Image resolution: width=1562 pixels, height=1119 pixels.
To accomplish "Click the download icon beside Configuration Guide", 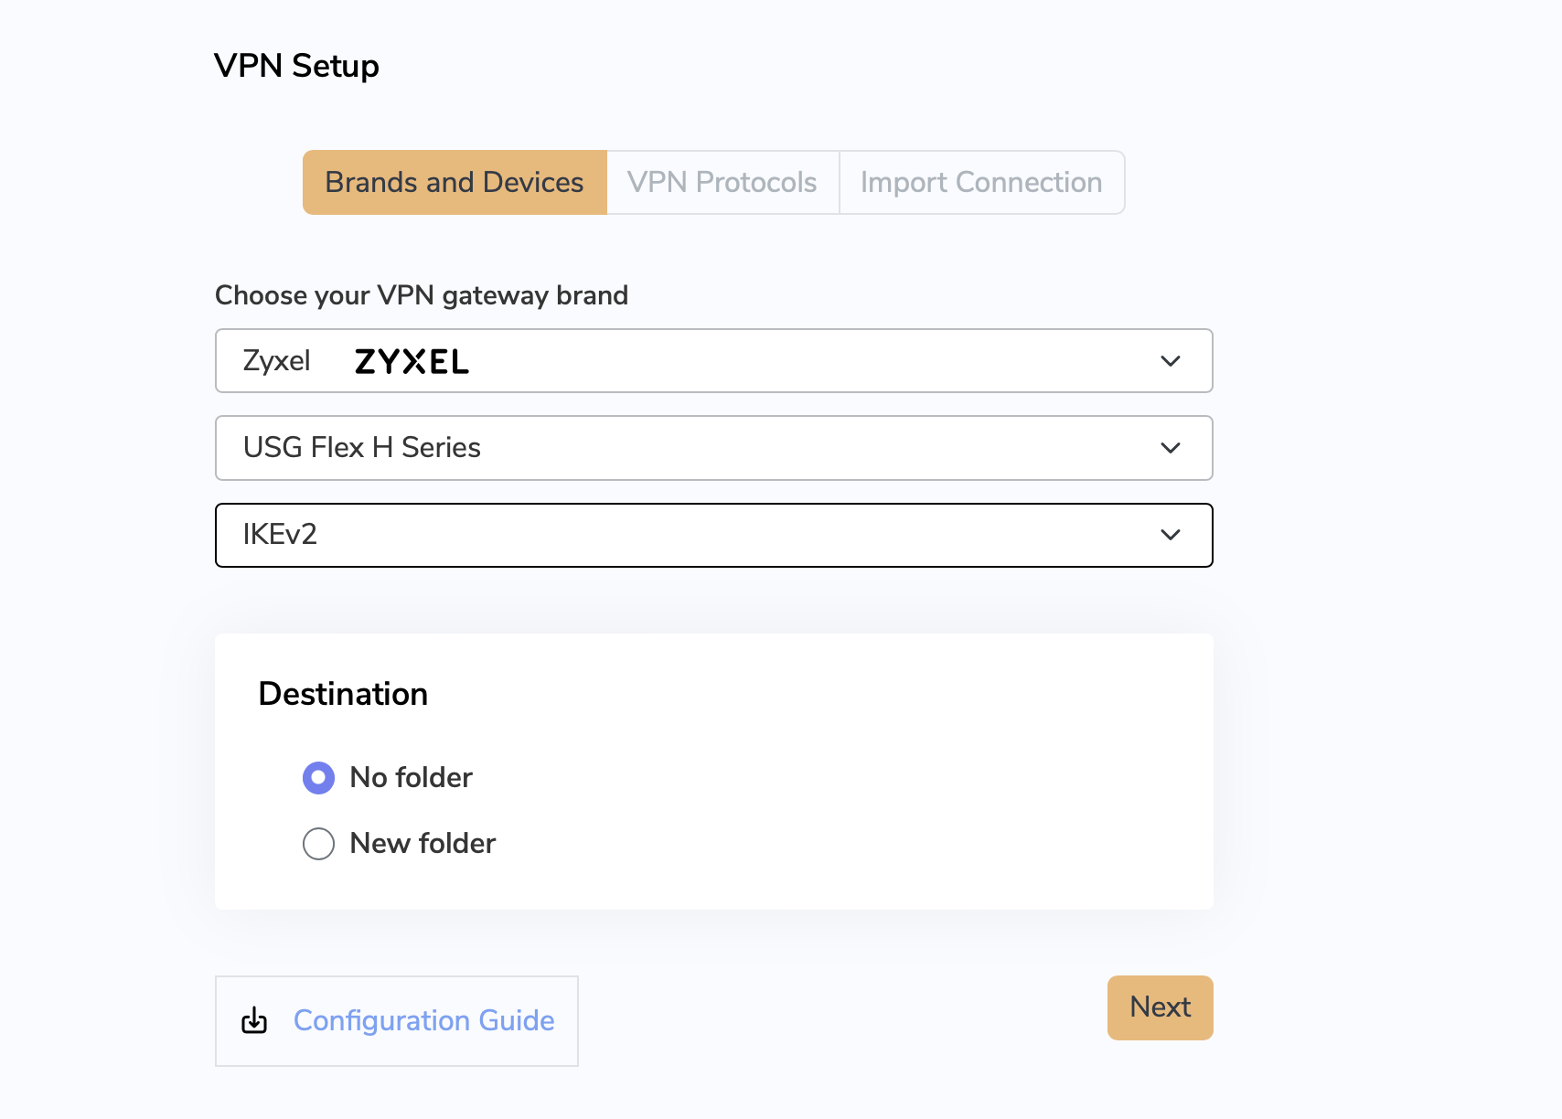I will coord(254,1020).
